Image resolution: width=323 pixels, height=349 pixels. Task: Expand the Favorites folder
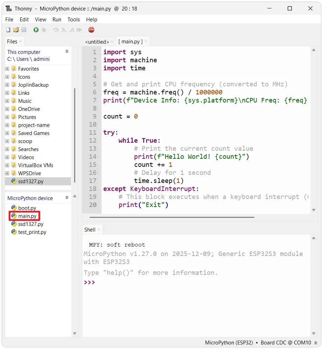7,69
